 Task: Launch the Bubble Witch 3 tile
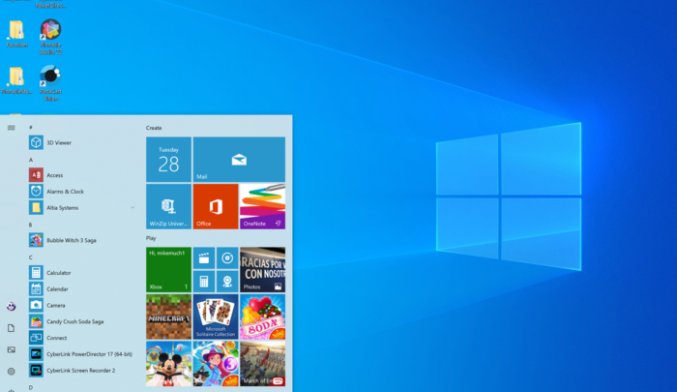click(x=216, y=364)
